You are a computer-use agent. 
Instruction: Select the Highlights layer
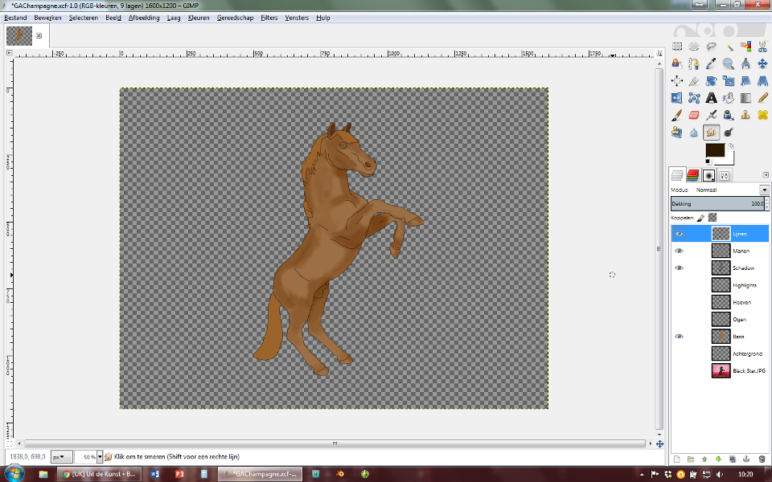pos(744,285)
